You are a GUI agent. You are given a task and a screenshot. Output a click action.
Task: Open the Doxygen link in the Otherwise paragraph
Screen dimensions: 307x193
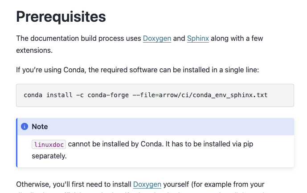pos(147,184)
